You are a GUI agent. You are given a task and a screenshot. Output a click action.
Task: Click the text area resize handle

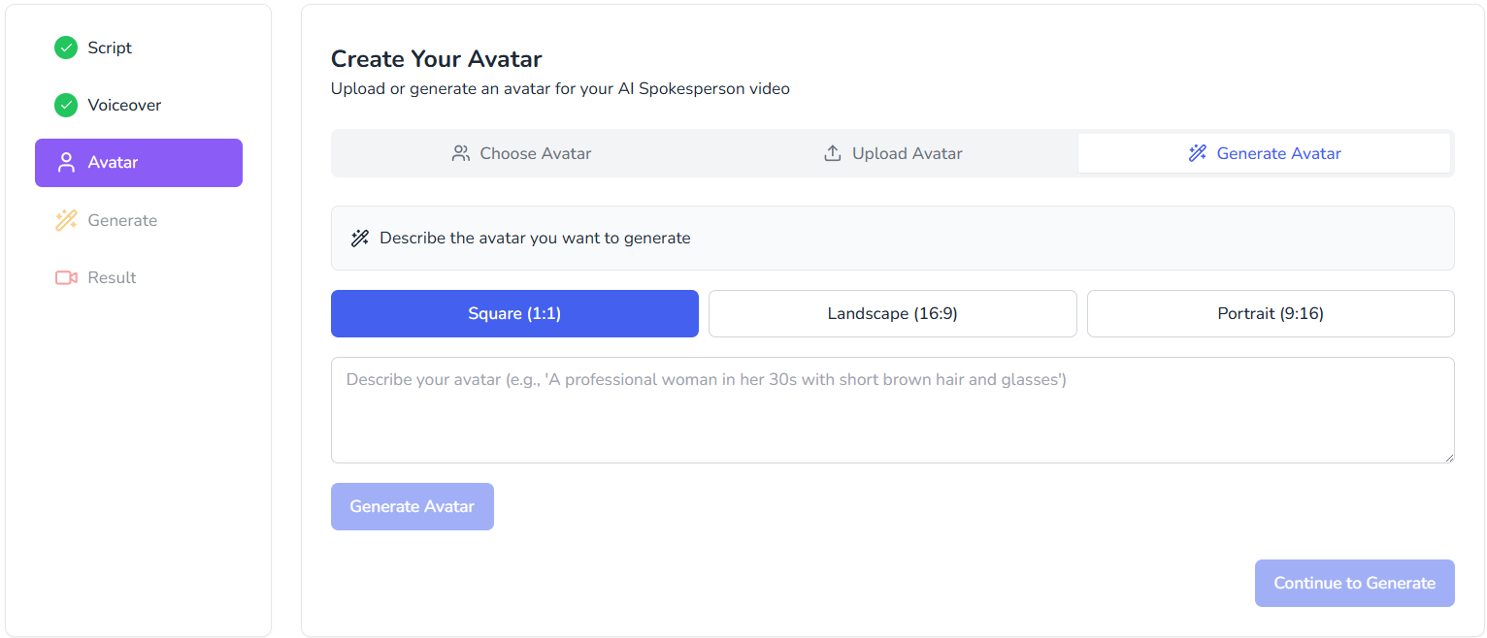pyautogui.click(x=1448, y=457)
